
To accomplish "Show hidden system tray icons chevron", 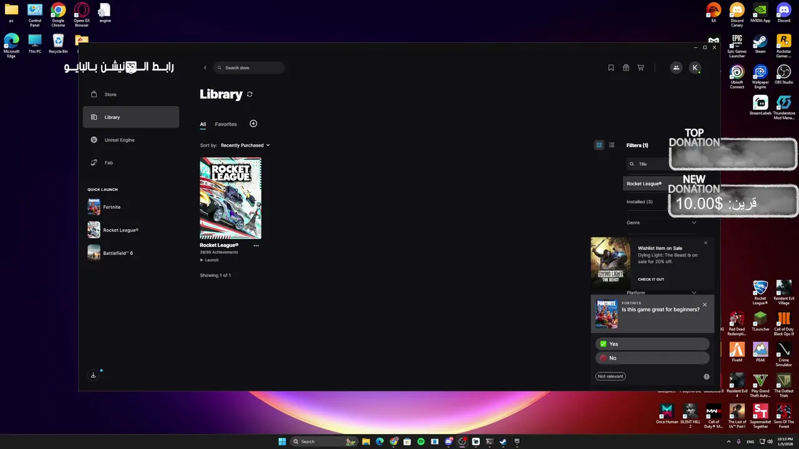I will coord(728,442).
